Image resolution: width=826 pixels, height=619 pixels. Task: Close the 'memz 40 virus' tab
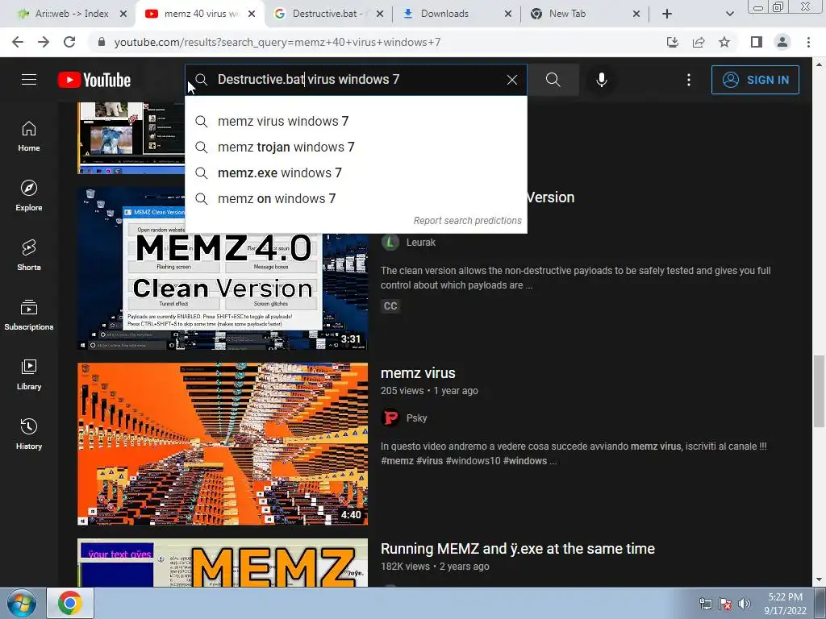[x=252, y=14]
